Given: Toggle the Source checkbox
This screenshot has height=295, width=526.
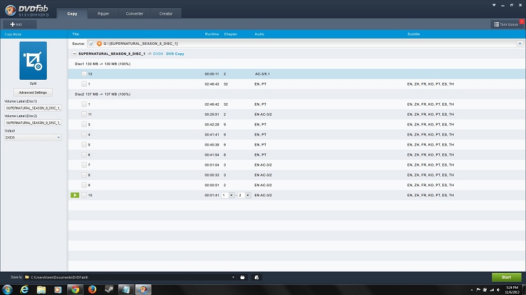Looking at the screenshot, I should click(91, 44).
